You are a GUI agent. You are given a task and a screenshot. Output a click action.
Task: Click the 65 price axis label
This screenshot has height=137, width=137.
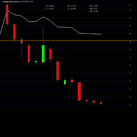pos(130,25)
